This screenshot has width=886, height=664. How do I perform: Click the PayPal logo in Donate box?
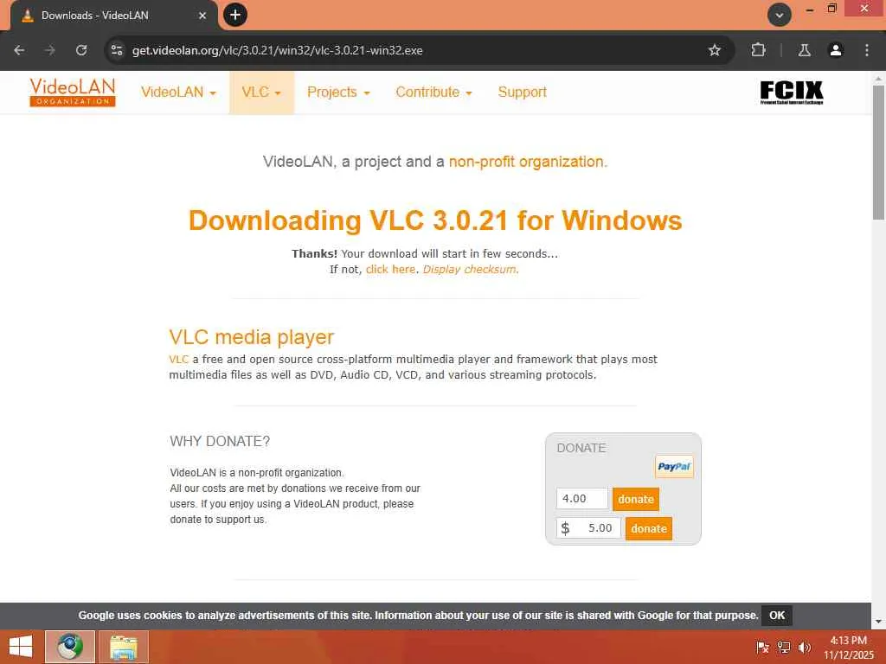click(674, 466)
